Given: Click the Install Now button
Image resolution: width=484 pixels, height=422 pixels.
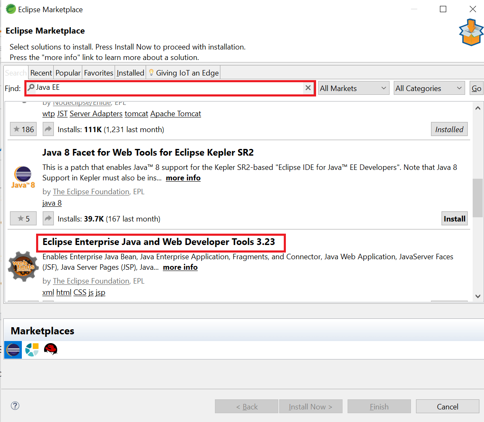Looking at the screenshot, I should 311,406.
